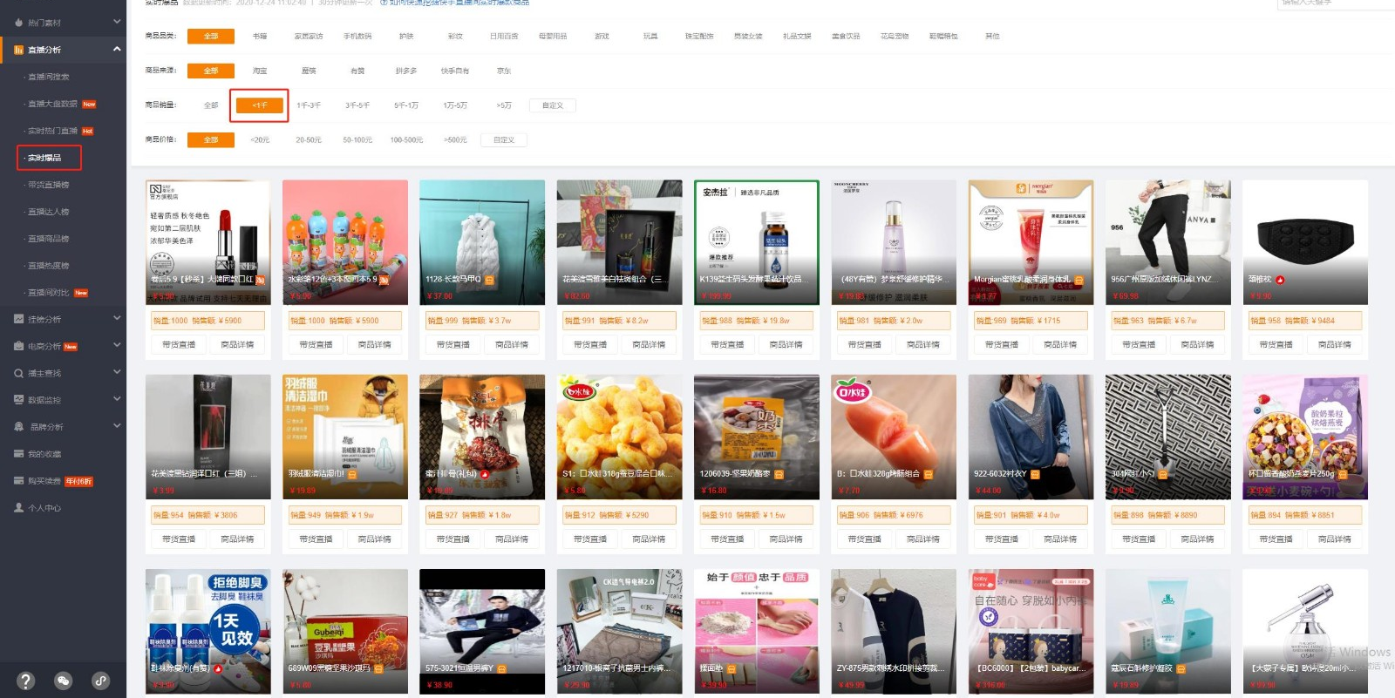Click the shop badge on 羽绒服清洁湿巾

pos(352,474)
